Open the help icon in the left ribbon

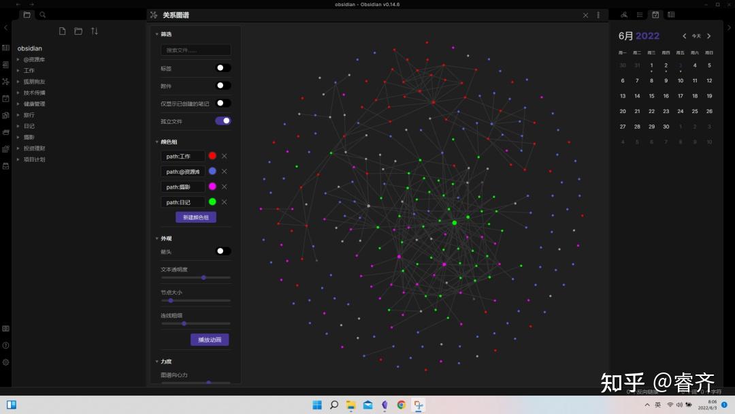click(x=5, y=345)
